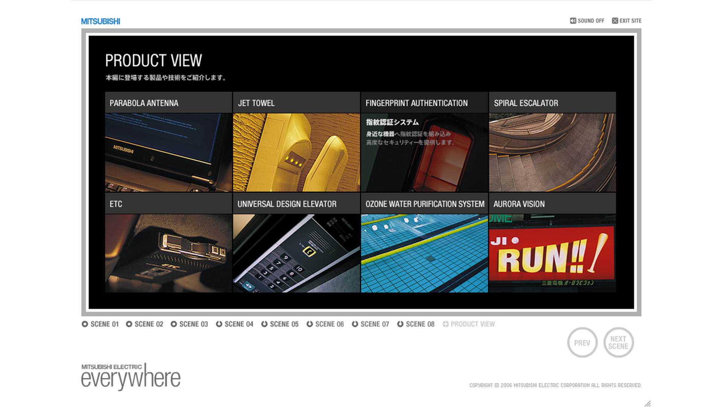This screenshot has width=723, height=407.
Task: Click the copyright 2006 Mitsubishi text
Action: (555, 385)
